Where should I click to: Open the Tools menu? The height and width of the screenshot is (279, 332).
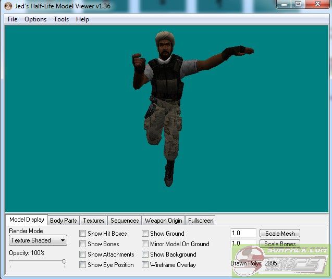tap(61, 19)
